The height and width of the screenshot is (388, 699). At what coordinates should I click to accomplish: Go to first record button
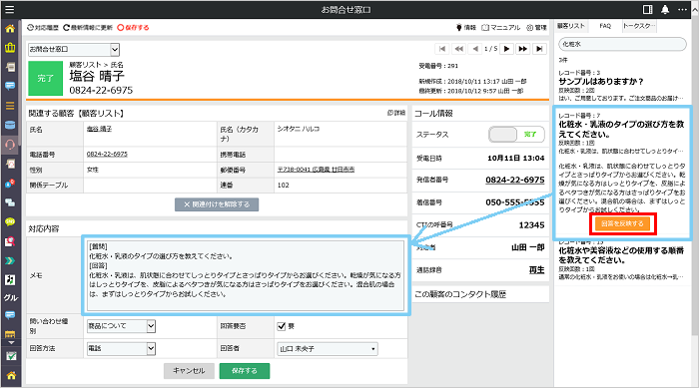click(x=442, y=49)
